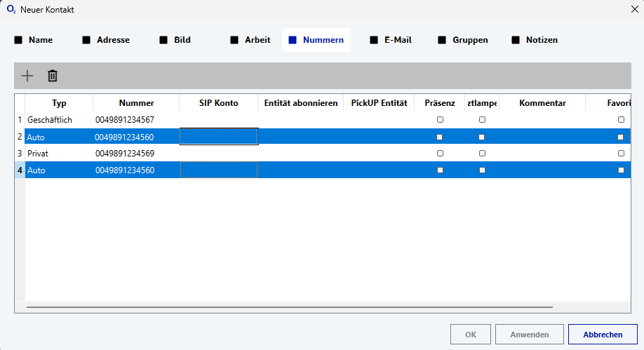
Task: Go to the E-Mail tab
Action: click(x=398, y=40)
